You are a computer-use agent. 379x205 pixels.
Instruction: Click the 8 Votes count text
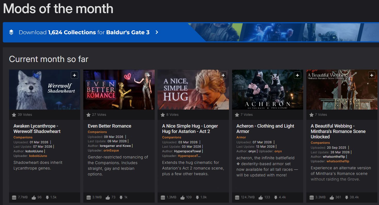[x=172, y=115]
